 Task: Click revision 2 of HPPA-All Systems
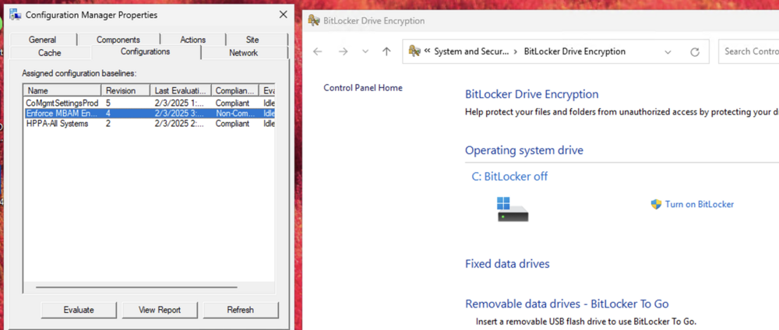108,124
